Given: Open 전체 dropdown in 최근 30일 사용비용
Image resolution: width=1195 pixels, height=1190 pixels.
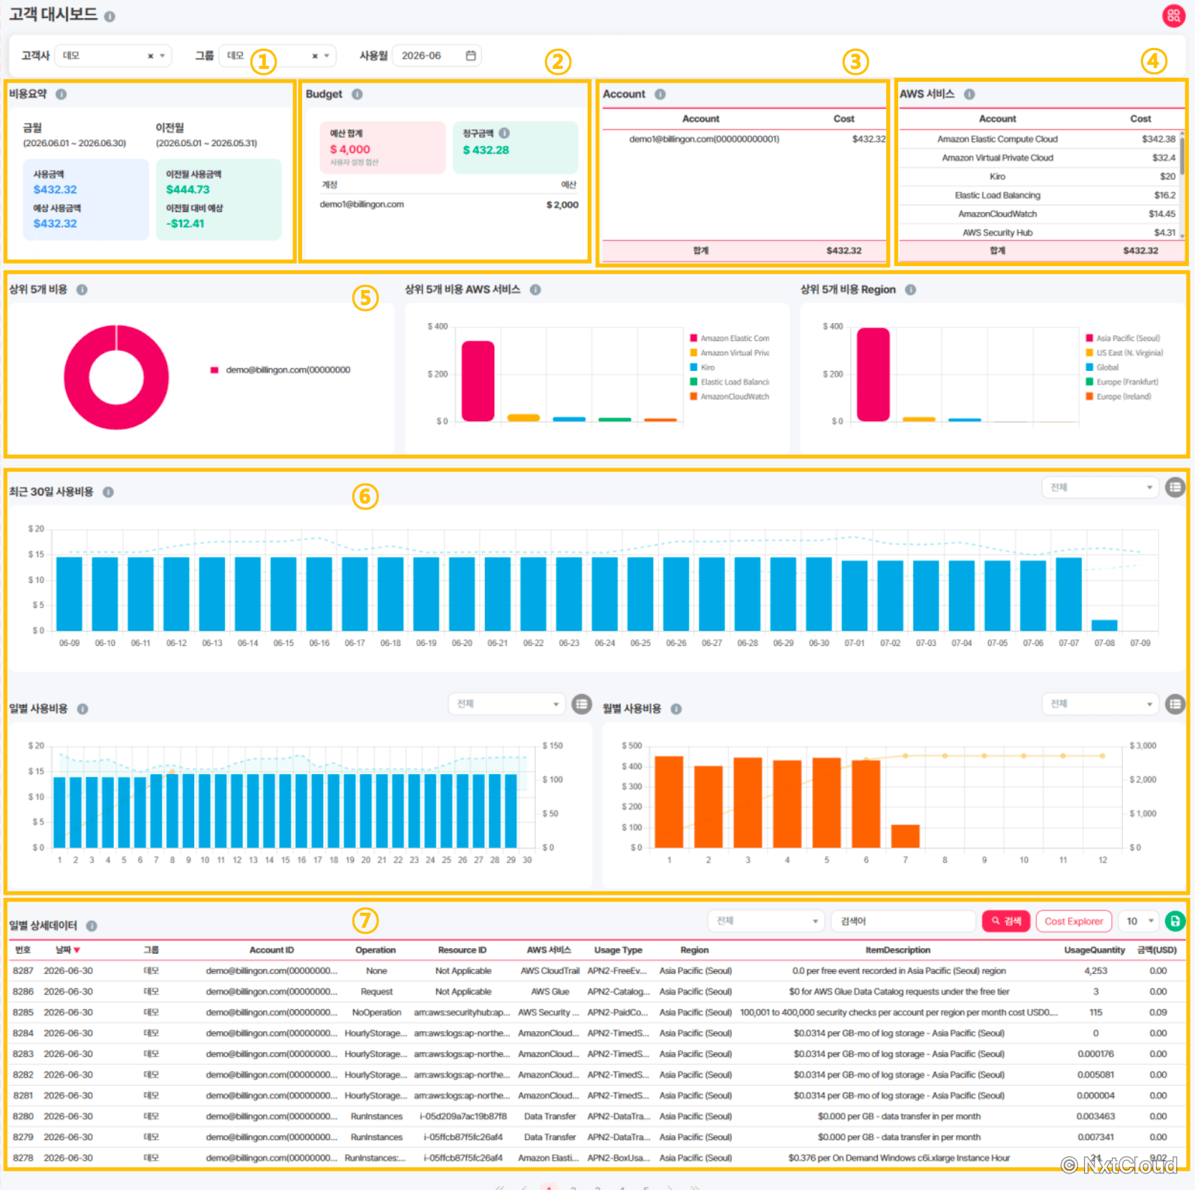Looking at the screenshot, I should click(1101, 487).
